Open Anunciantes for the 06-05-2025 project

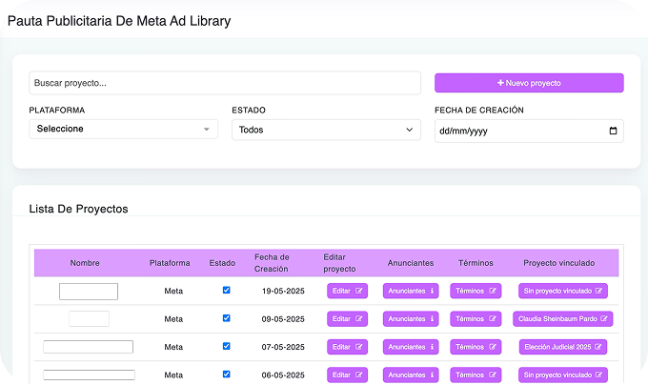click(411, 375)
